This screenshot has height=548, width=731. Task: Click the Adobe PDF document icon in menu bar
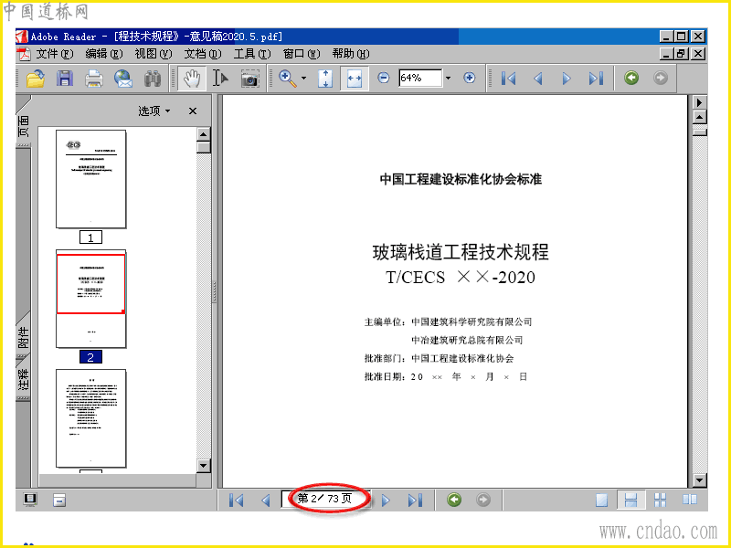point(24,54)
